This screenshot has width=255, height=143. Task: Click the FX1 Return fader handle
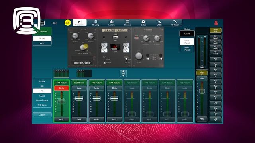(x=61, y=102)
